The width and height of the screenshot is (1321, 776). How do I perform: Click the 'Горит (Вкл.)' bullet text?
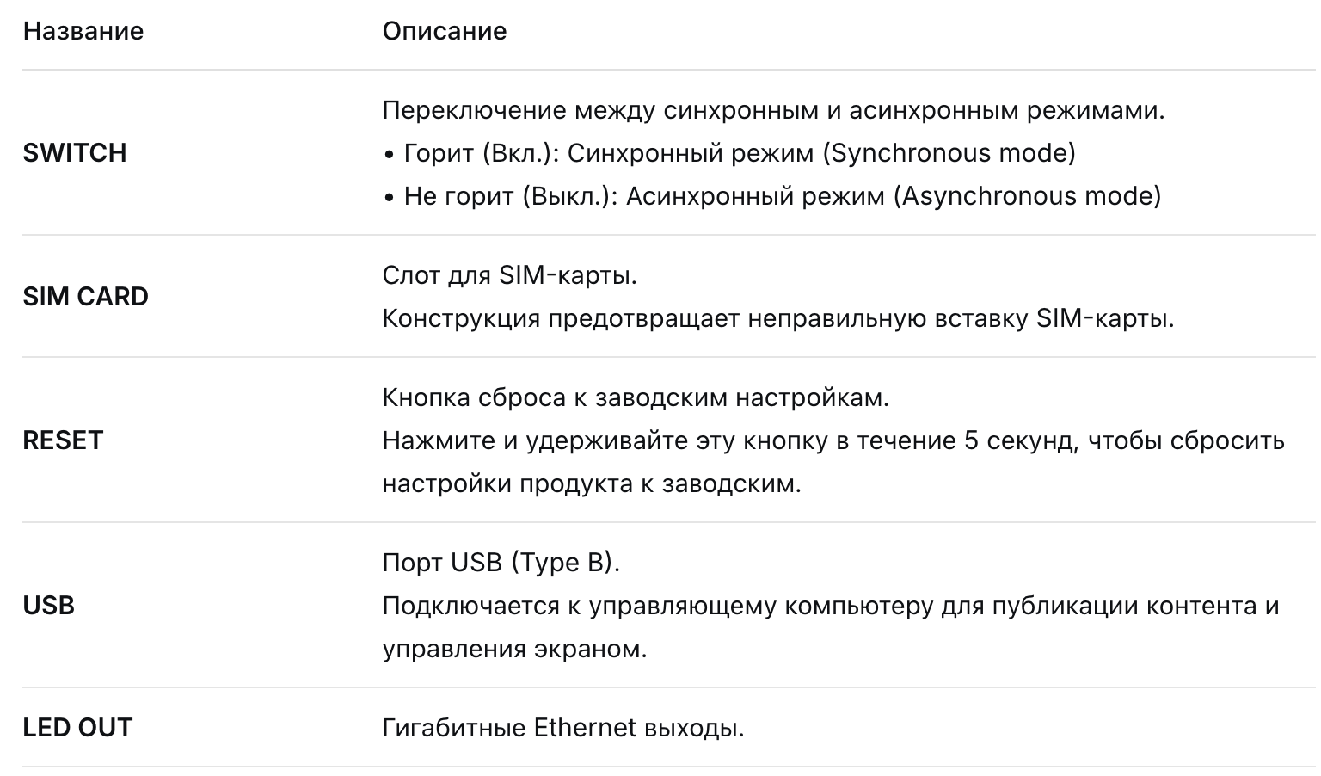(x=482, y=154)
